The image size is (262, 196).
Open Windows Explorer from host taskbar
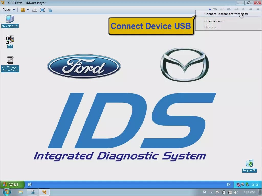[x=21, y=192]
